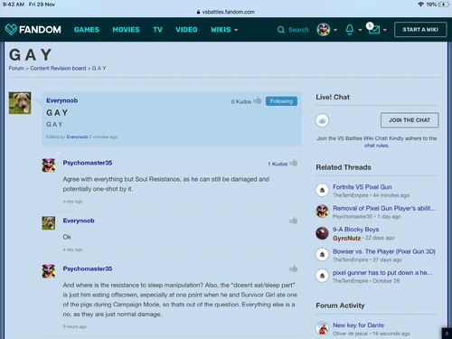
Task: Click Everynoob link in 'Edited by' line
Action: [77, 137]
